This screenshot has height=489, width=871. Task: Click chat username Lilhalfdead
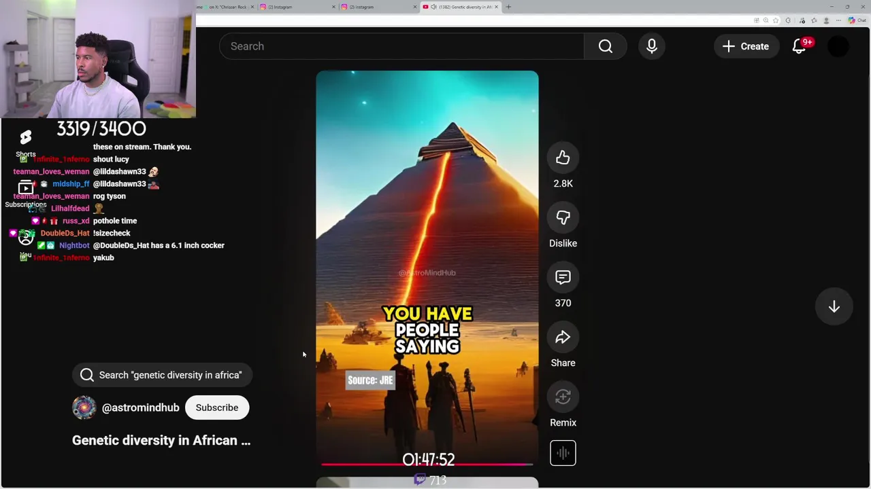tap(70, 209)
